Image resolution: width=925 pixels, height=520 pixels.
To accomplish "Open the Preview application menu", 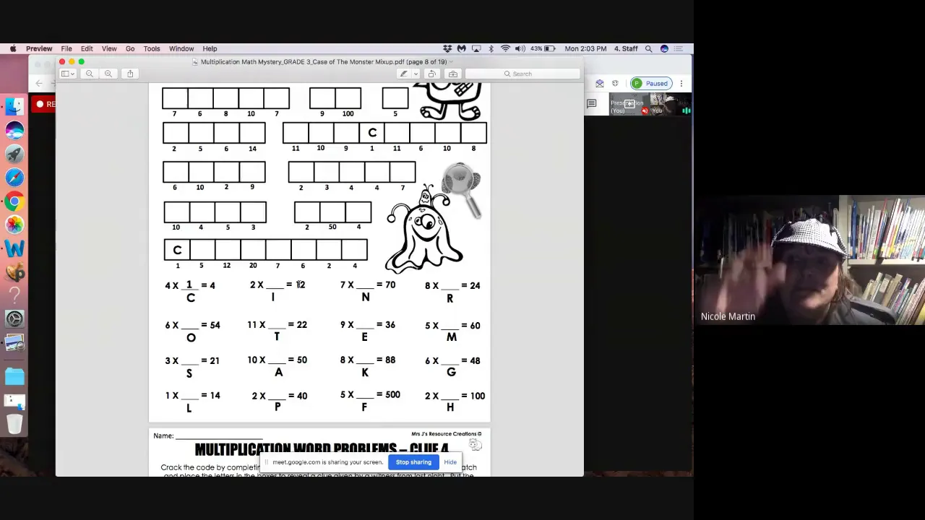I will coord(39,48).
